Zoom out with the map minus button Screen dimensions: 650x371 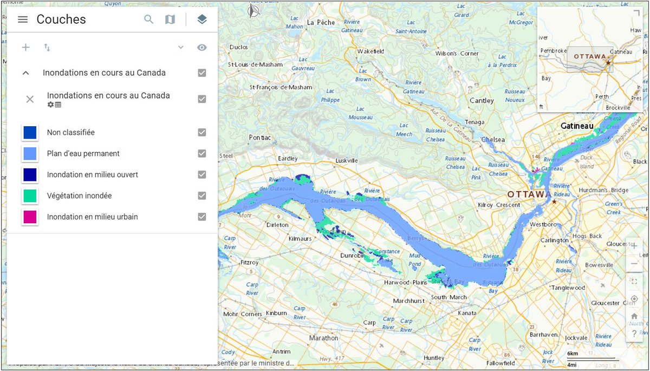tap(634, 264)
